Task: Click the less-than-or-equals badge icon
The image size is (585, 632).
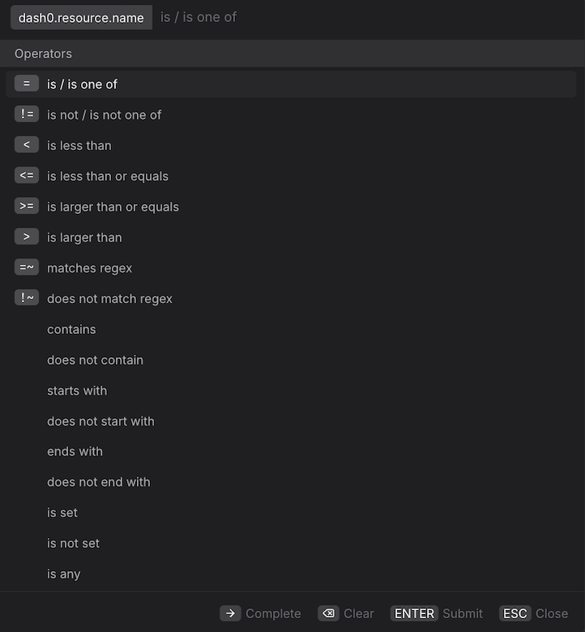Action: click(x=27, y=176)
